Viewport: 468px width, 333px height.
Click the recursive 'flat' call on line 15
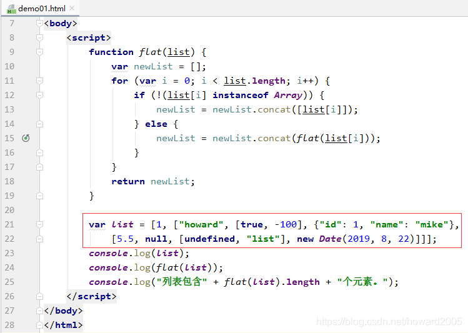(307, 138)
